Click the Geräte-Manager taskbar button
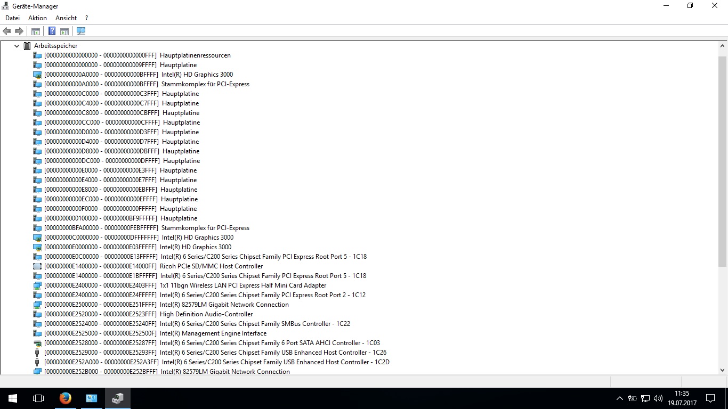Screen dimensions: 728x409 point(117,398)
